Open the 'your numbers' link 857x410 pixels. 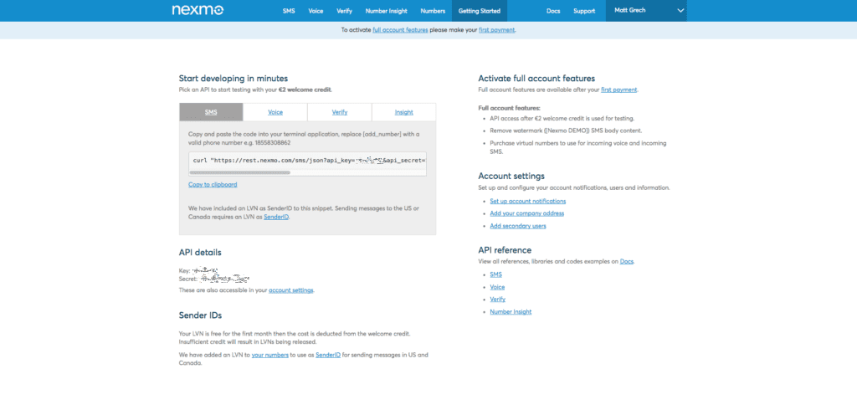[270, 355]
